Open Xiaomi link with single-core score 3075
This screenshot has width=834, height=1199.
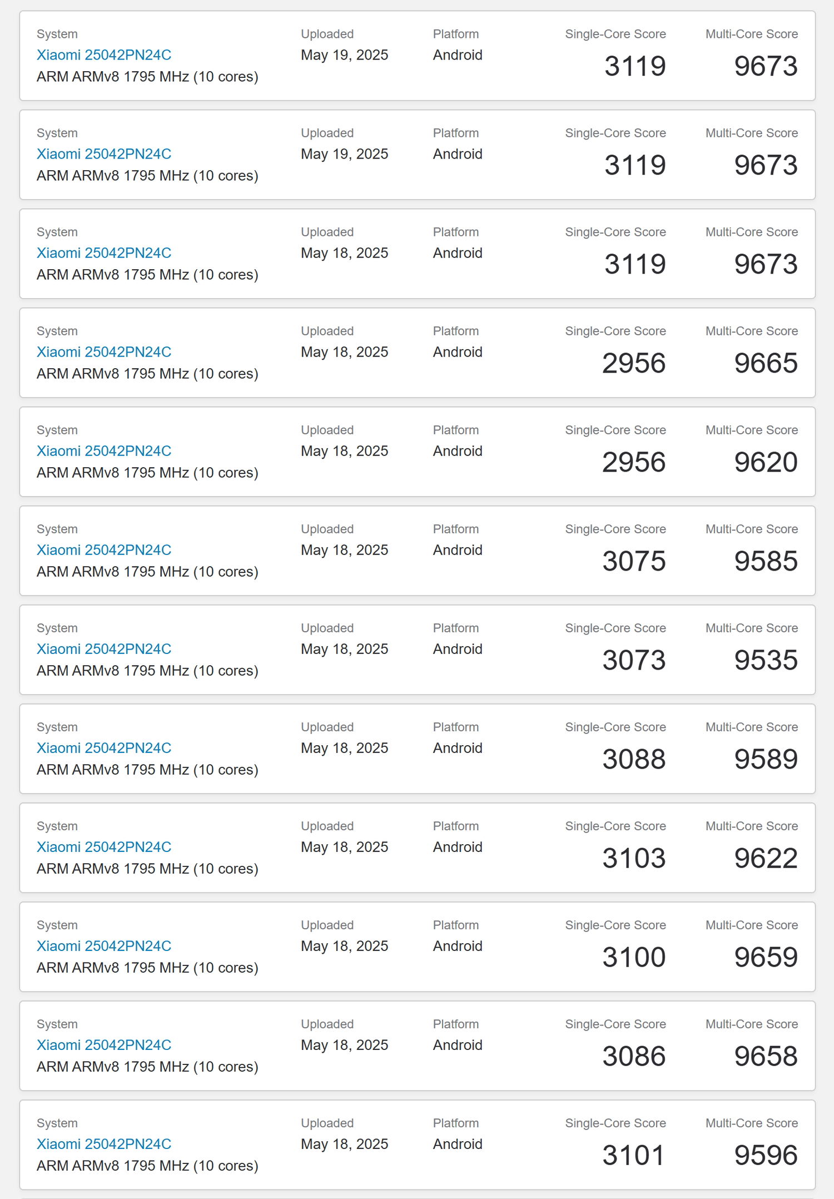(103, 550)
